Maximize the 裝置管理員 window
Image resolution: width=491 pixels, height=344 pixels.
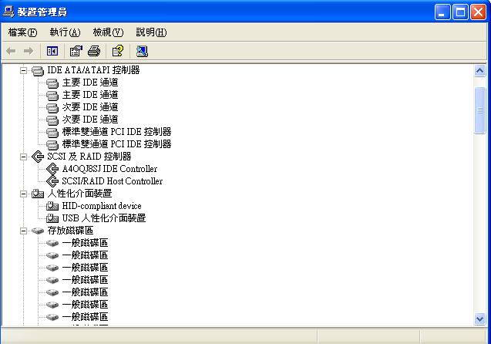pyautogui.click(x=460, y=12)
